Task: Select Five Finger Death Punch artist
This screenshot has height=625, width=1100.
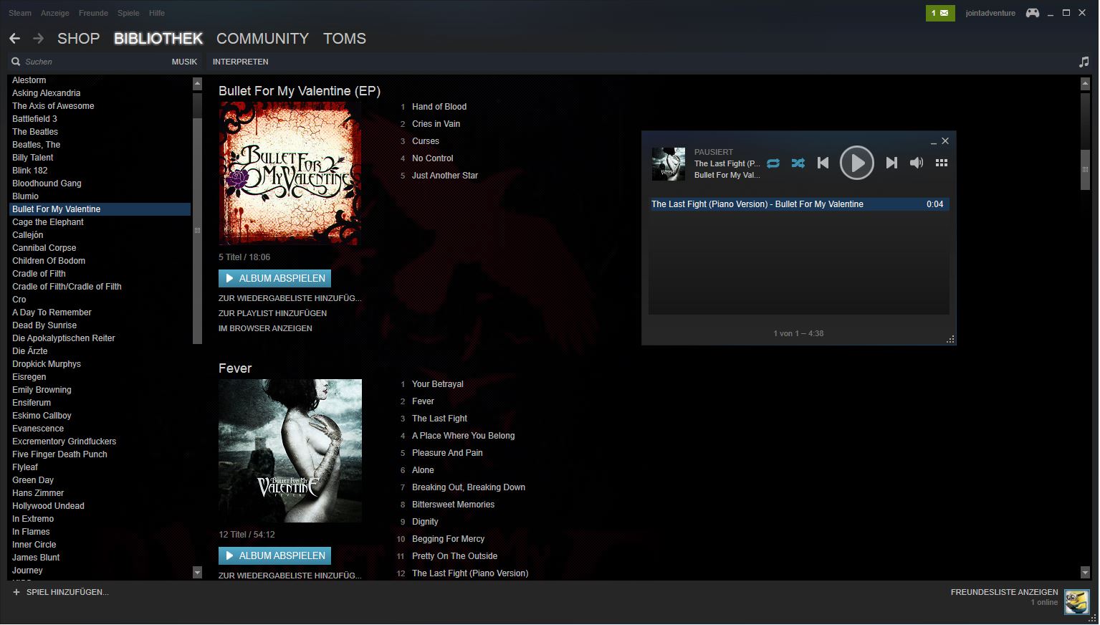Action: (x=59, y=454)
